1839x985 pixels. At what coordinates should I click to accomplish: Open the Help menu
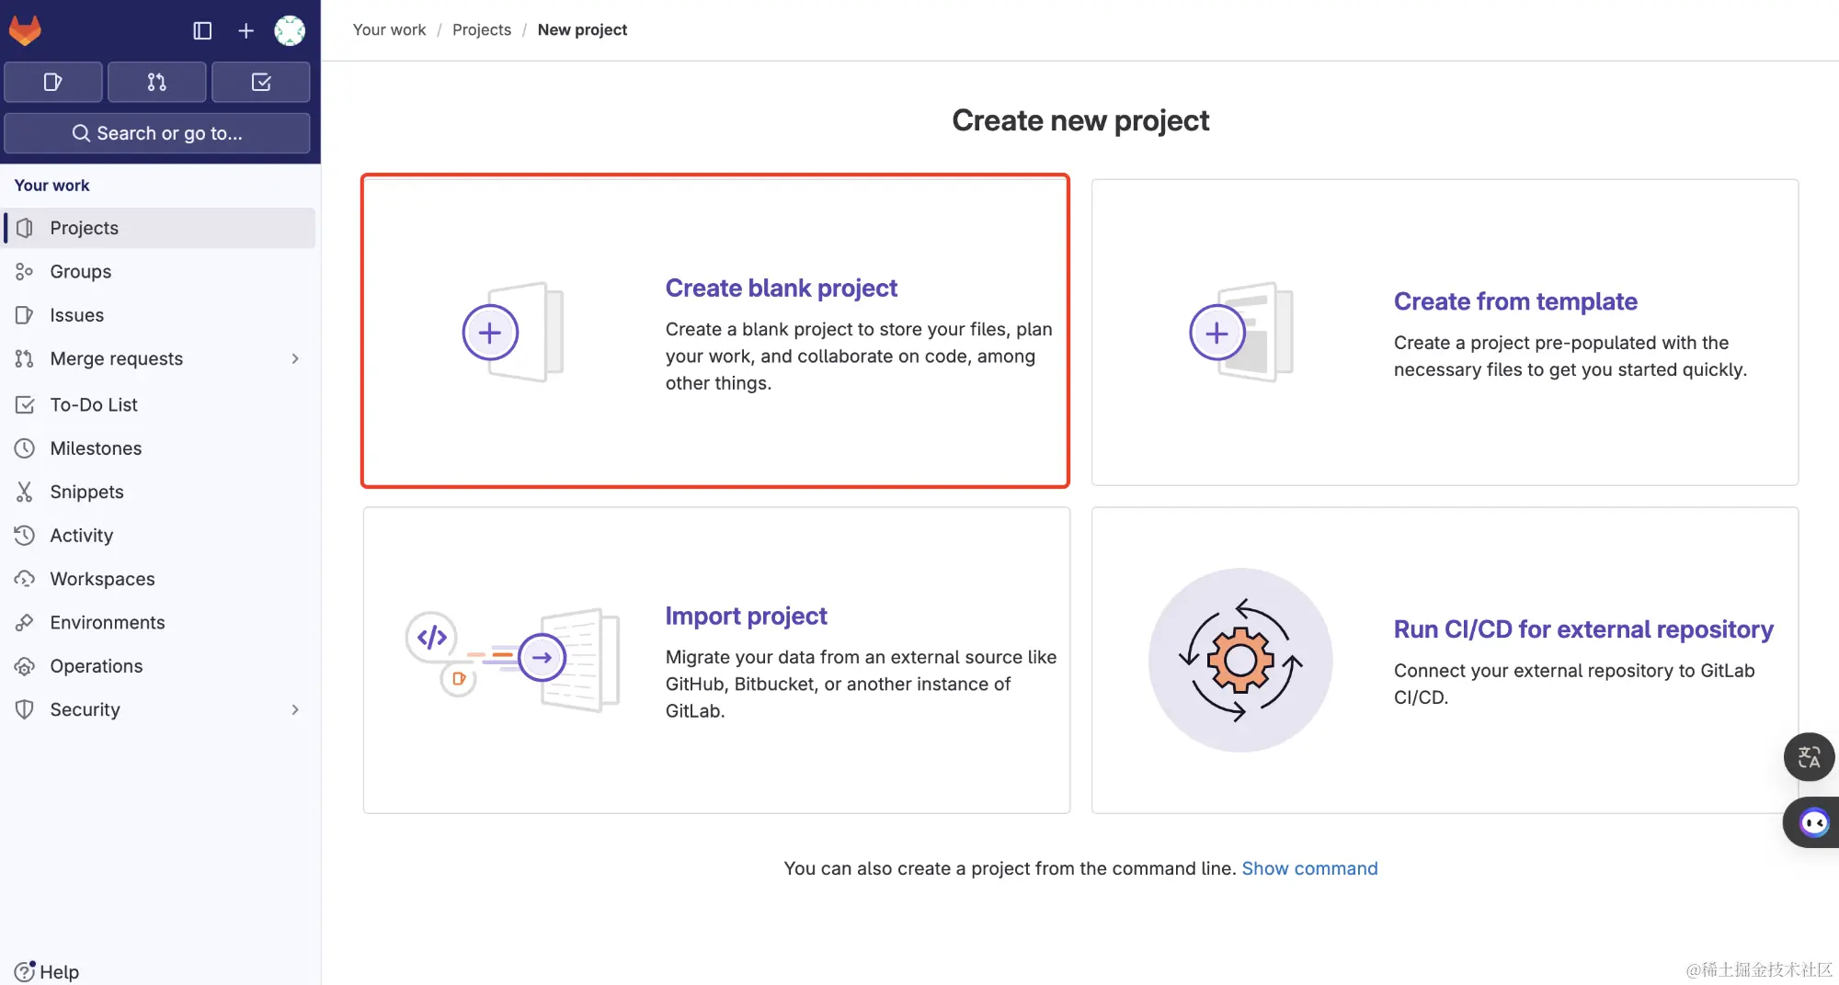48,971
